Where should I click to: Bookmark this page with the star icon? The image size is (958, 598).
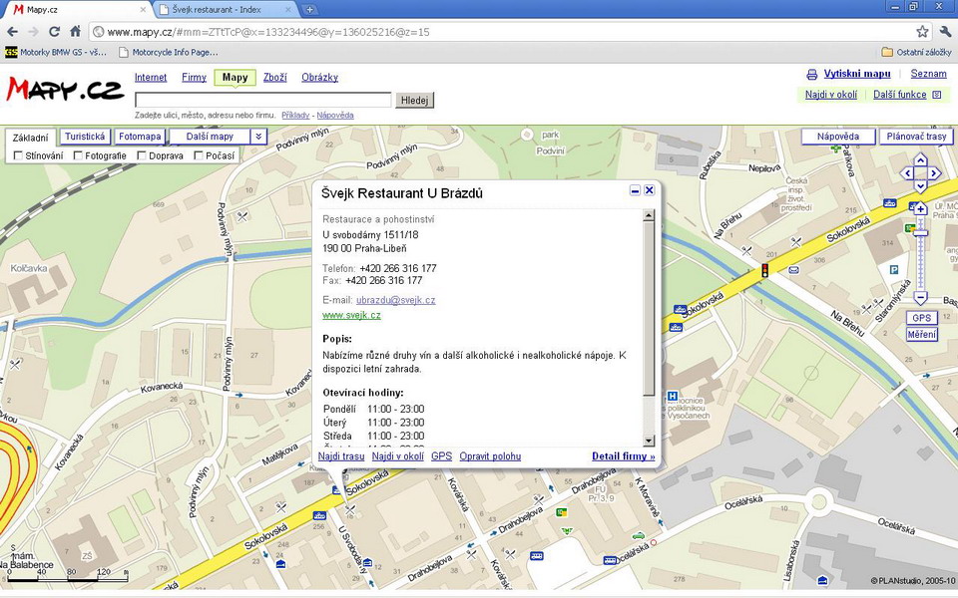pos(922,32)
